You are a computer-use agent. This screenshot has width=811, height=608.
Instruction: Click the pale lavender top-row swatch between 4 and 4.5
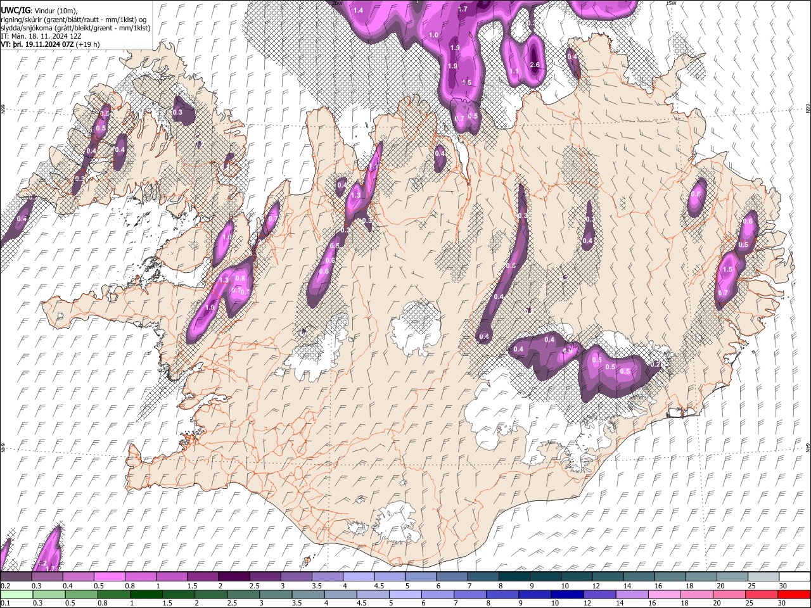click(x=358, y=577)
